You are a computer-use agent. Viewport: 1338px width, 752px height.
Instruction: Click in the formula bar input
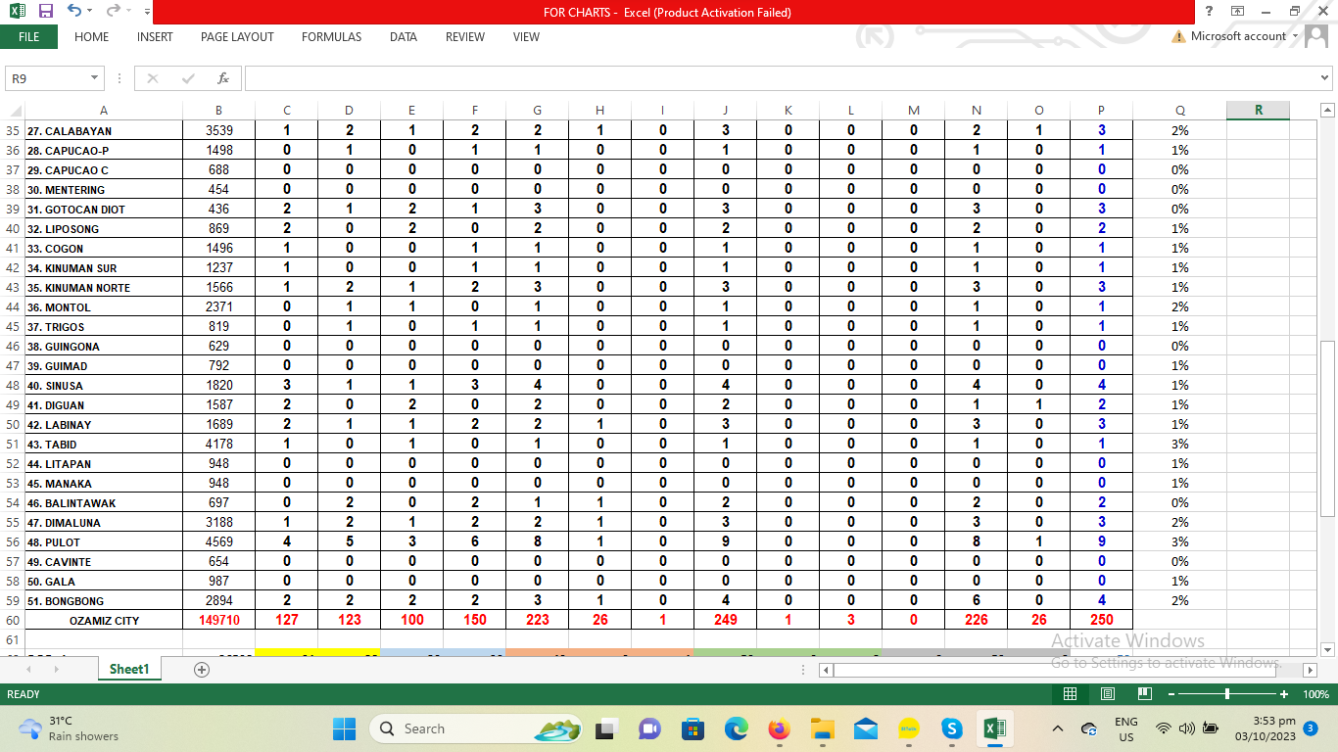(781, 78)
